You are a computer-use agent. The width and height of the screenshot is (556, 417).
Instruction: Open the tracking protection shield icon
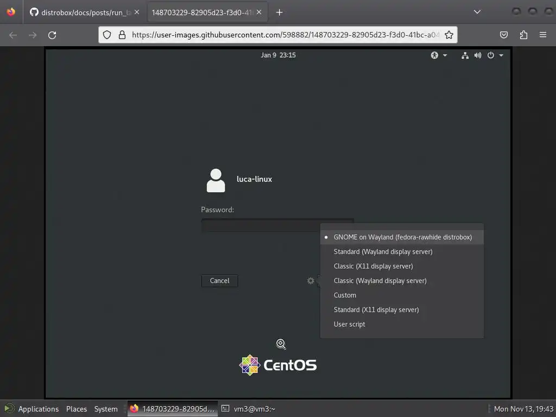pyautogui.click(x=107, y=35)
